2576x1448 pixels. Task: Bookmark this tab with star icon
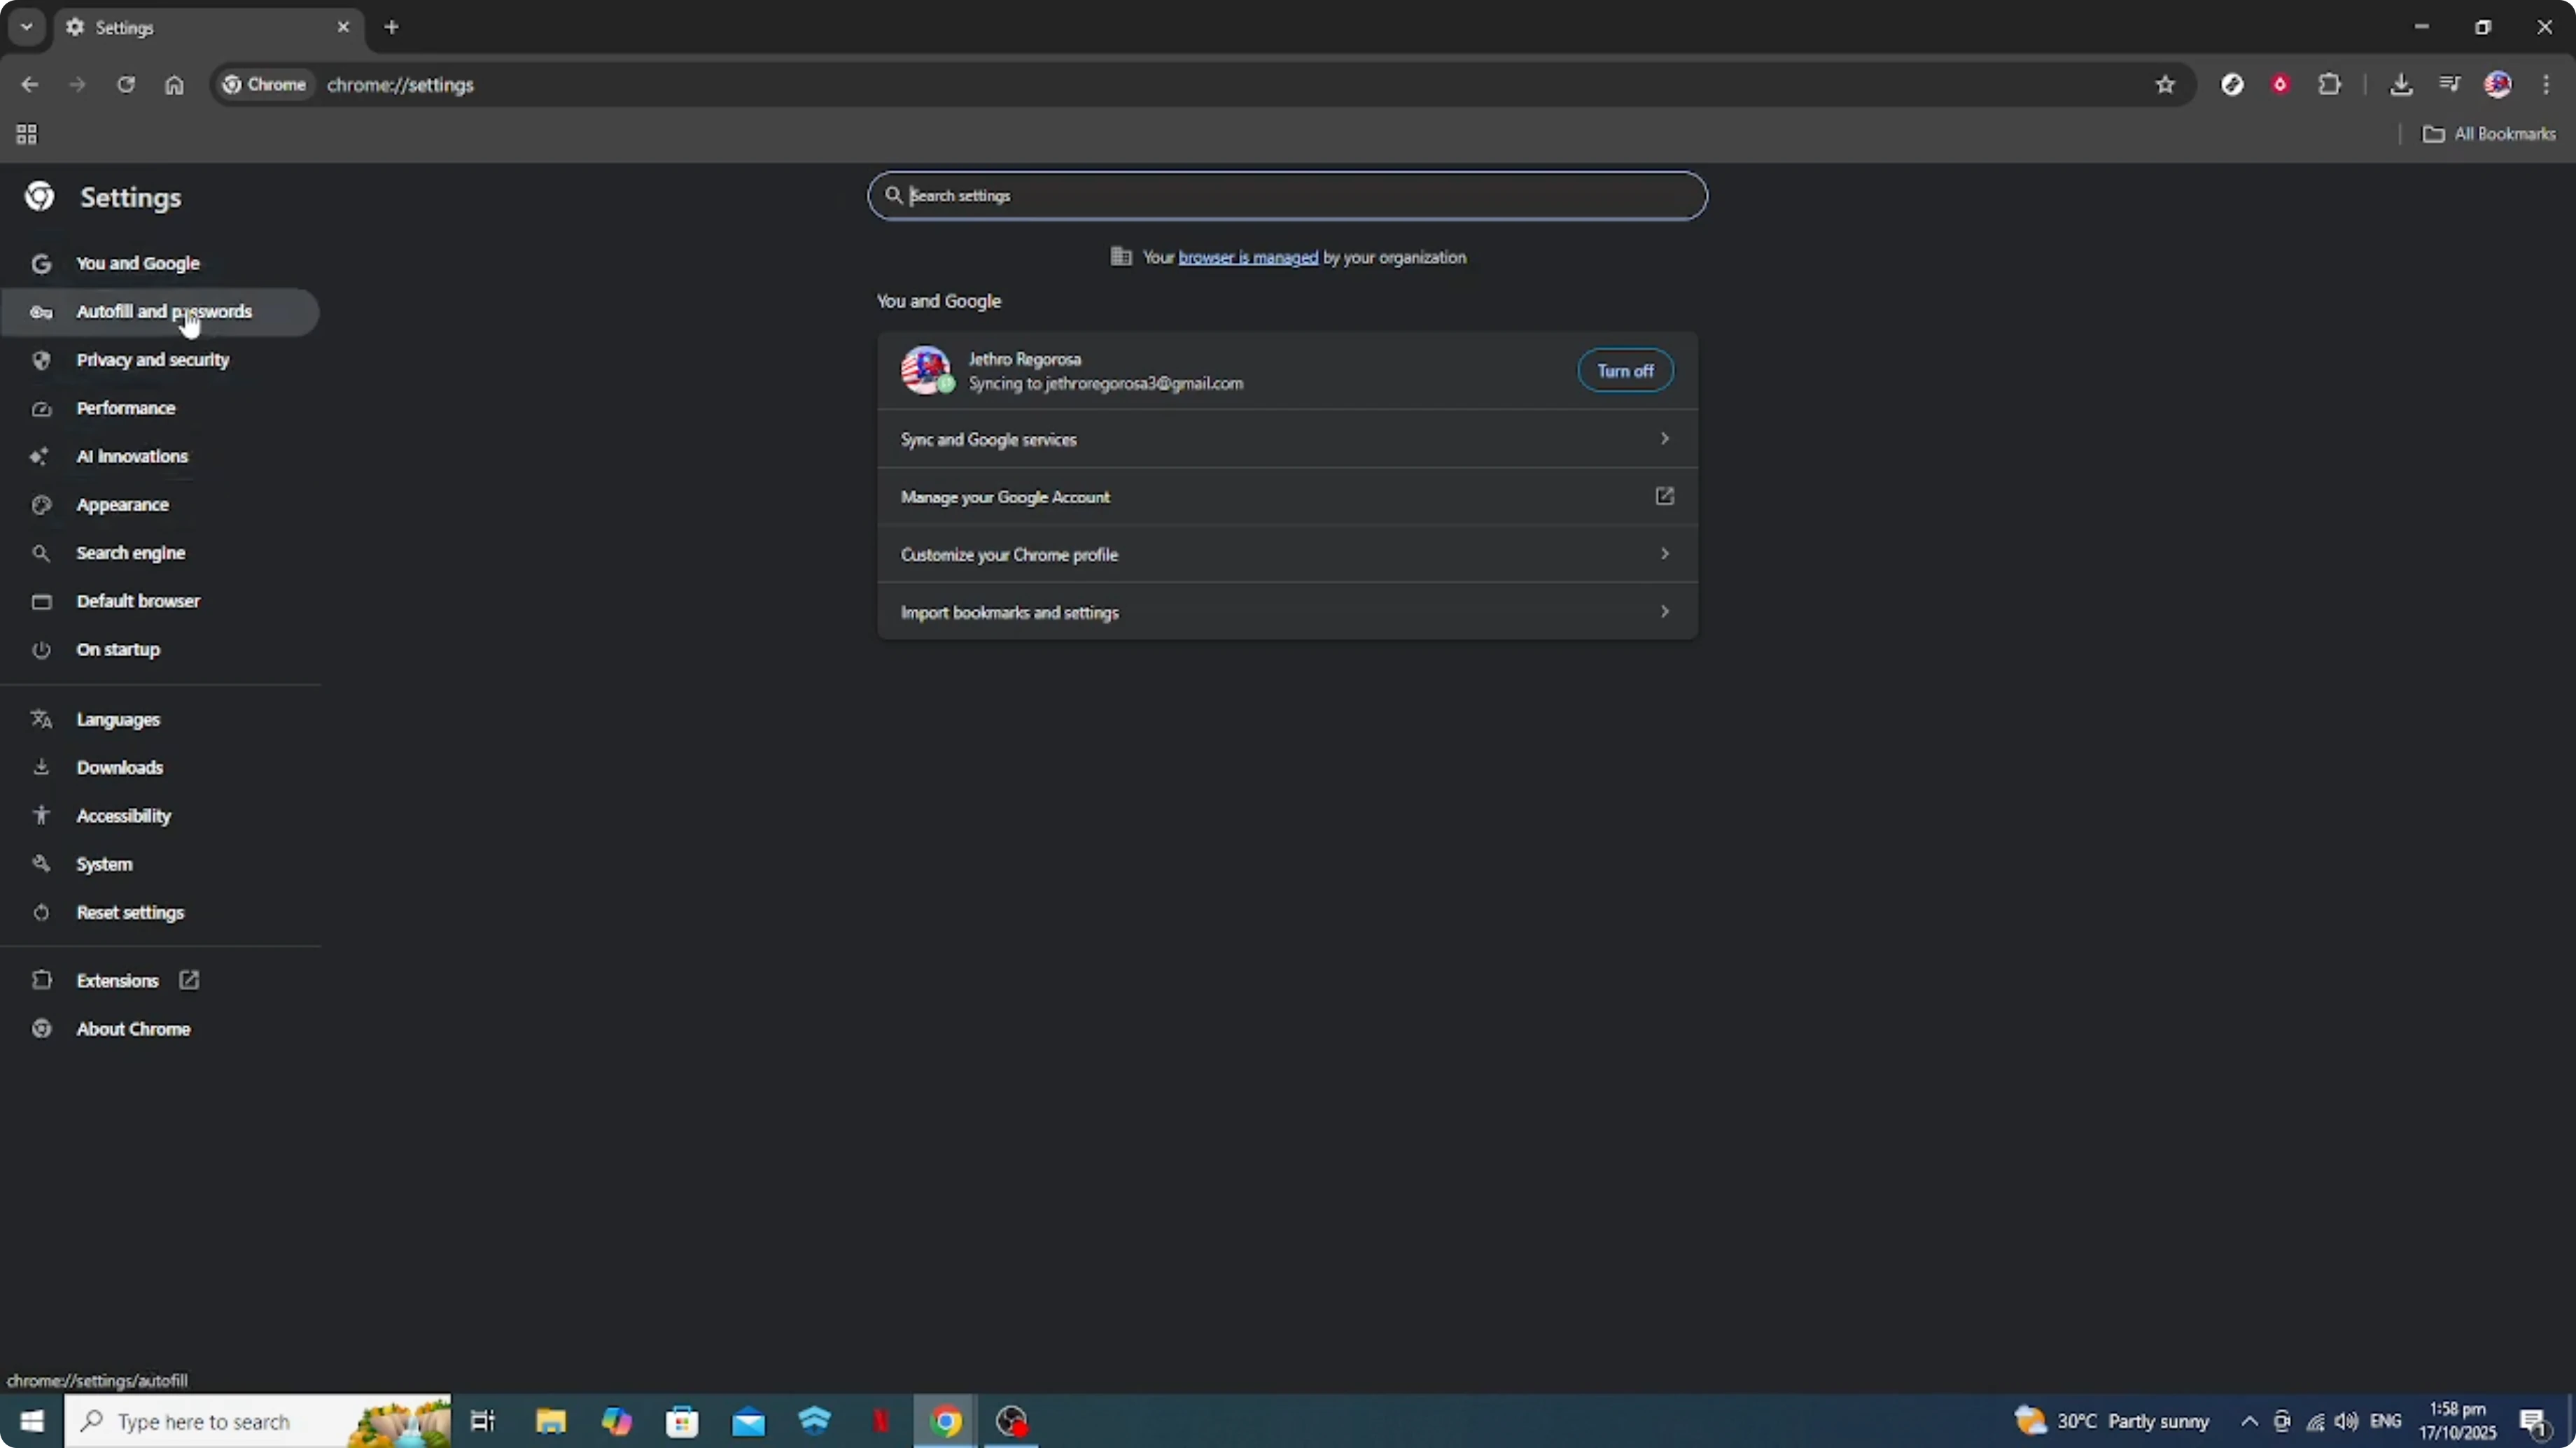[x=2165, y=85]
